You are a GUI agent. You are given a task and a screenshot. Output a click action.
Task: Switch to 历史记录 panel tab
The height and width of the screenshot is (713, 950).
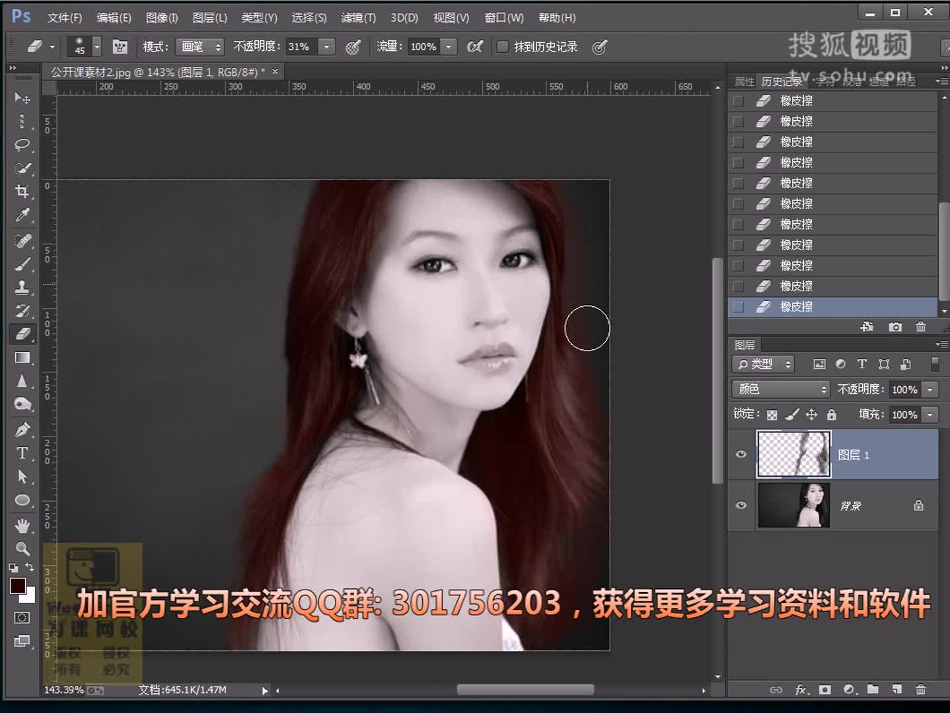782,81
